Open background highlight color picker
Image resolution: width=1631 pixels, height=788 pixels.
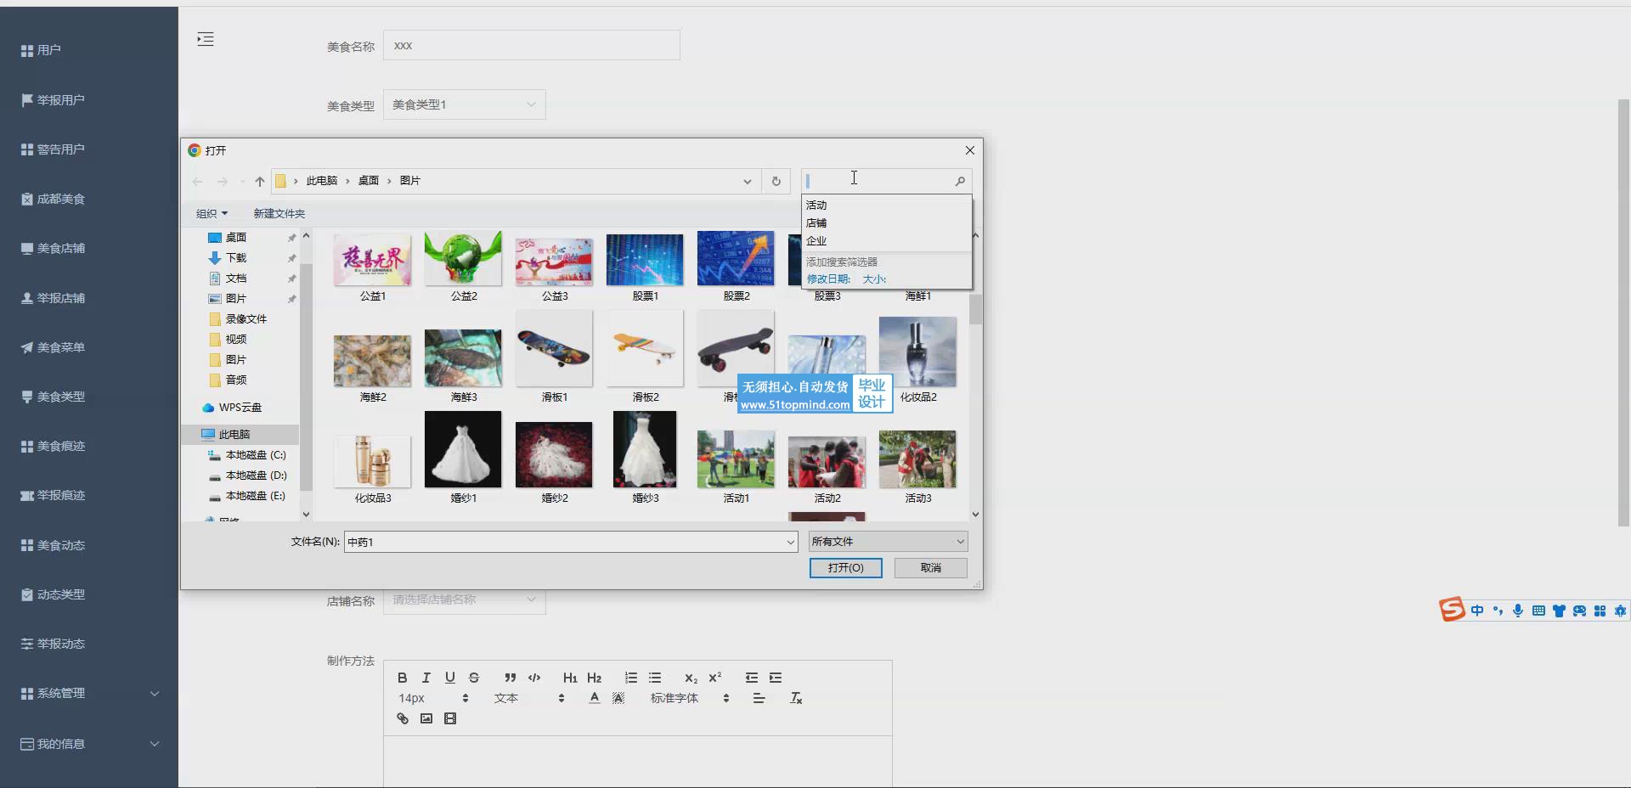click(x=618, y=698)
